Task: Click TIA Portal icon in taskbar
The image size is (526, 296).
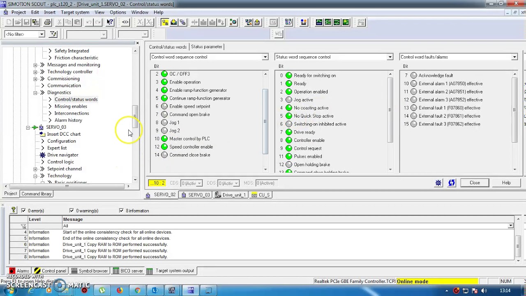Action: click(173, 290)
